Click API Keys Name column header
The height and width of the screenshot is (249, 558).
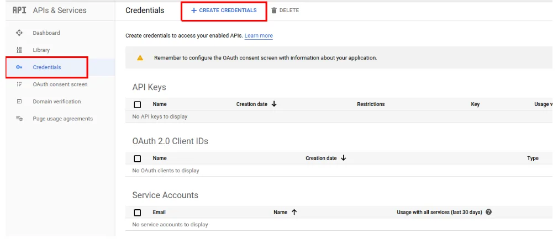160,104
